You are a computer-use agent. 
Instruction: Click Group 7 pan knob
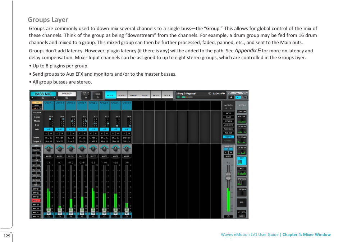pos(115,149)
